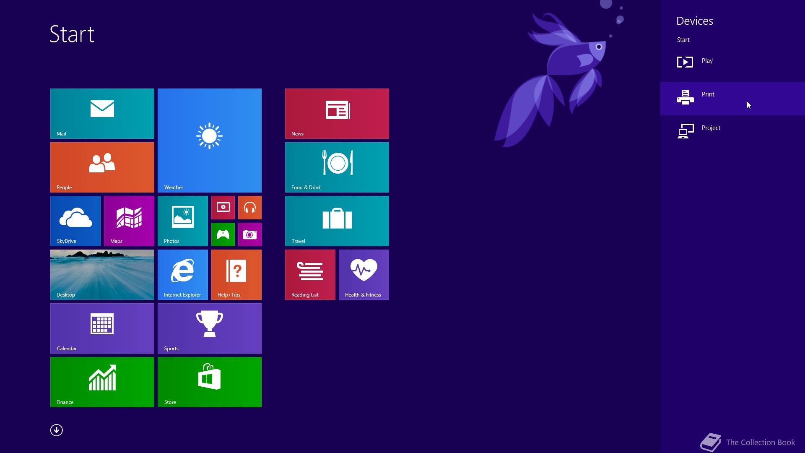
Task: Open the Store tile
Action: click(x=210, y=382)
